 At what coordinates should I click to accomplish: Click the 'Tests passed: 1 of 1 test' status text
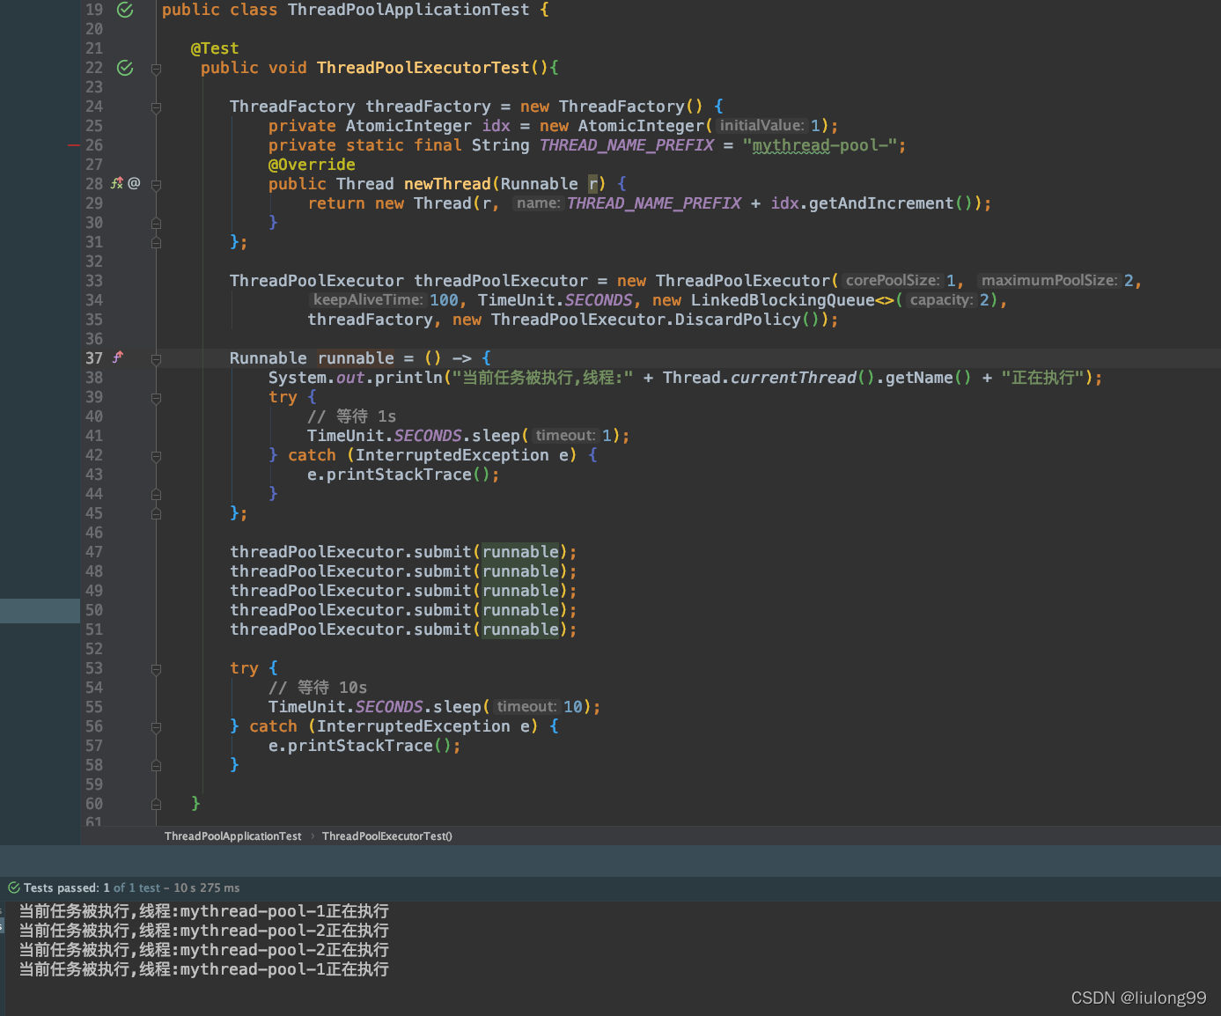coord(92,887)
